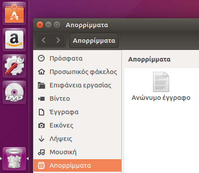
Task: Click the house icon for Προσωπικός φάκελος
Action: tap(41, 72)
